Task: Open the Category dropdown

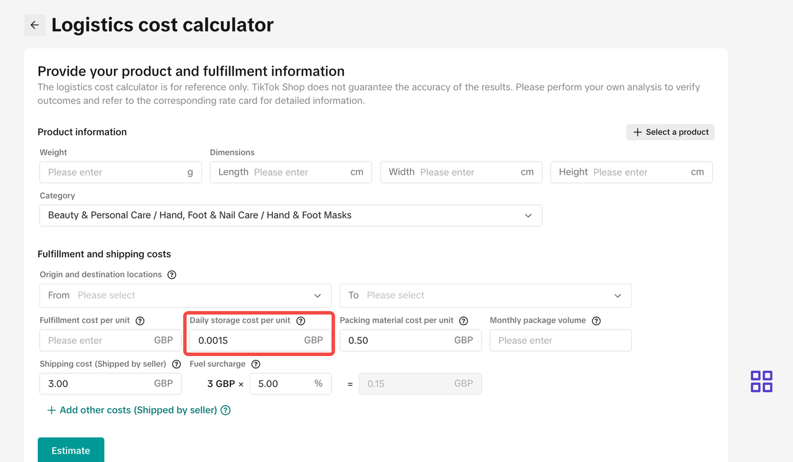Action: (291, 216)
